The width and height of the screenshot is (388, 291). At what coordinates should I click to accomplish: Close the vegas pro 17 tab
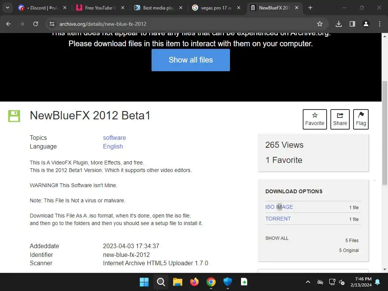(239, 8)
